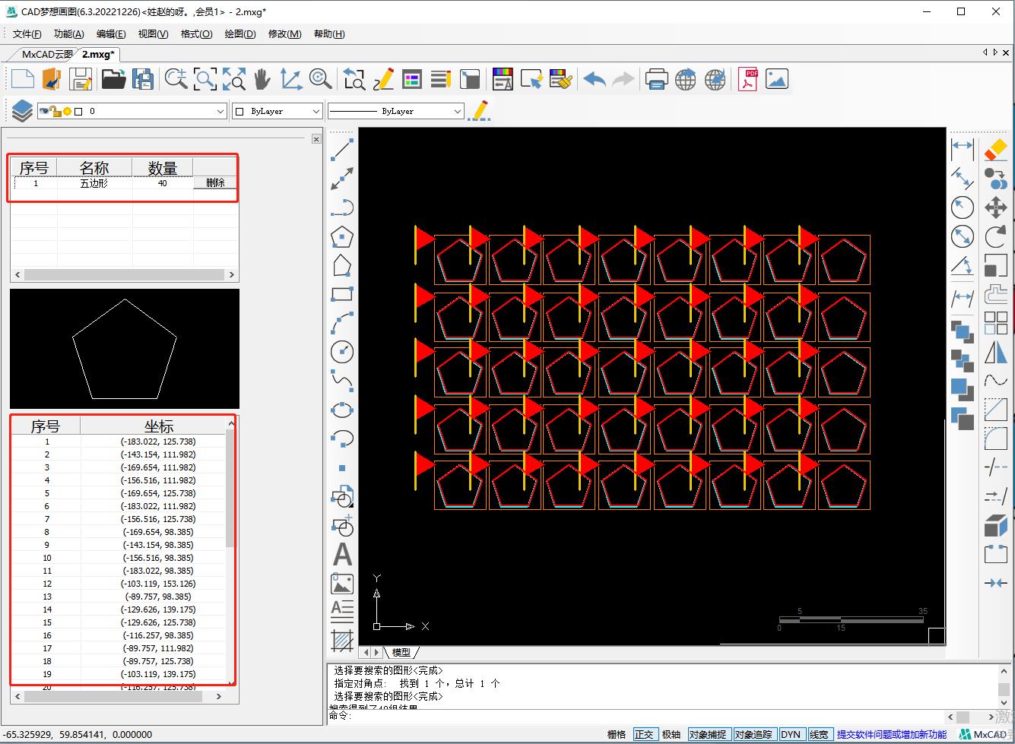Image resolution: width=1015 pixels, height=744 pixels.
Task: Open the 视图(V) menu
Action: [x=153, y=34]
